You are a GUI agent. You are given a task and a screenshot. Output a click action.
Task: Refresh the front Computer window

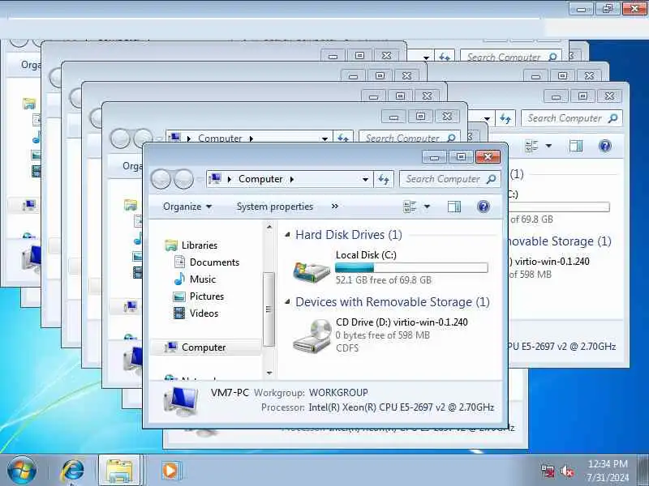[384, 179]
